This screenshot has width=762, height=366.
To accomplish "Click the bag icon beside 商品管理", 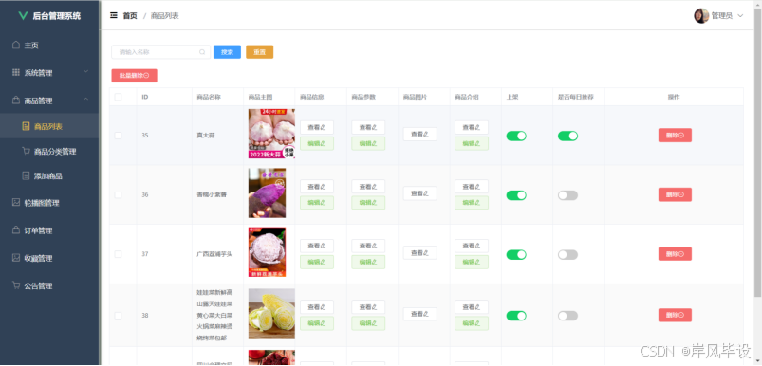I will point(16,101).
